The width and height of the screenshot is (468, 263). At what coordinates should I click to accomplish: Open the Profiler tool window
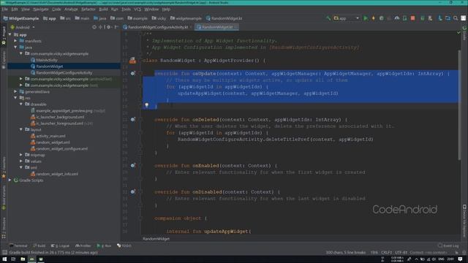83,245
